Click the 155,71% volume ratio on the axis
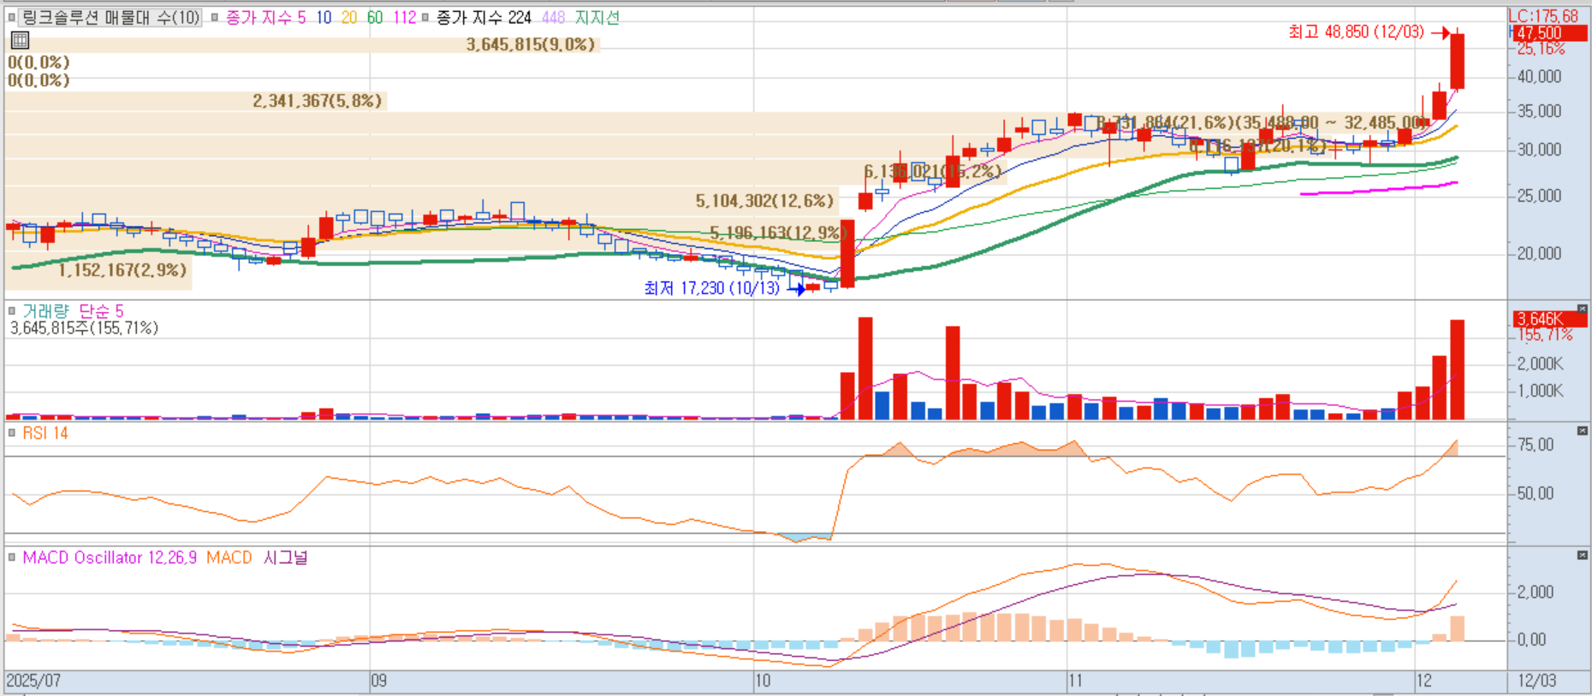The image size is (1592, 696). 1545,334
